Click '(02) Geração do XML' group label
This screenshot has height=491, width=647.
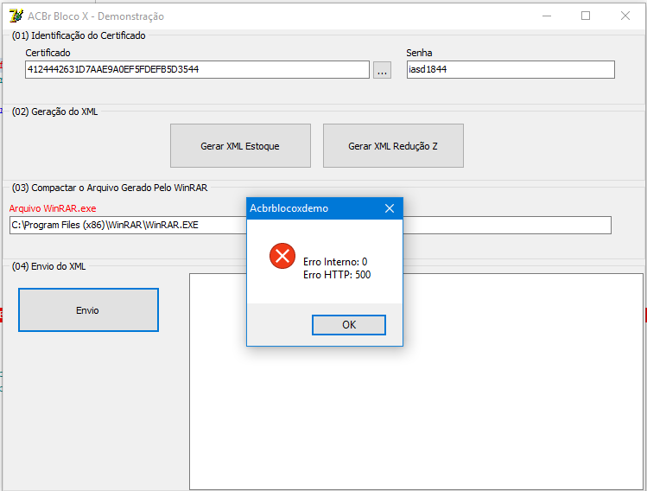[x=55, y=112]
